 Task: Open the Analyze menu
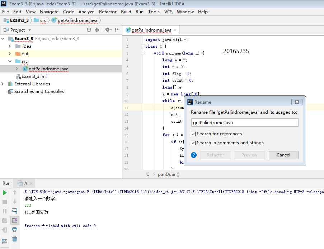[86, 12]
